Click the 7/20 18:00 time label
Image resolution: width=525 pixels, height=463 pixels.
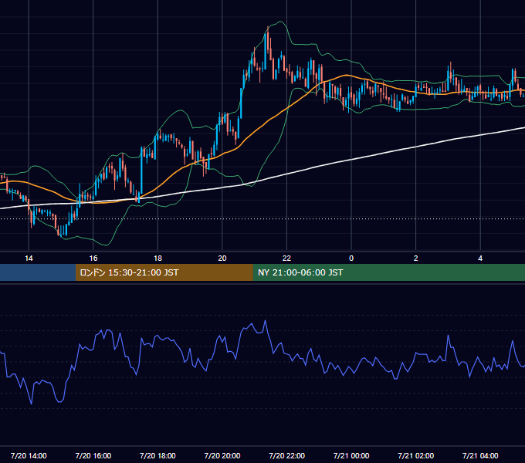pyautogui.click(x=157, y=455)
